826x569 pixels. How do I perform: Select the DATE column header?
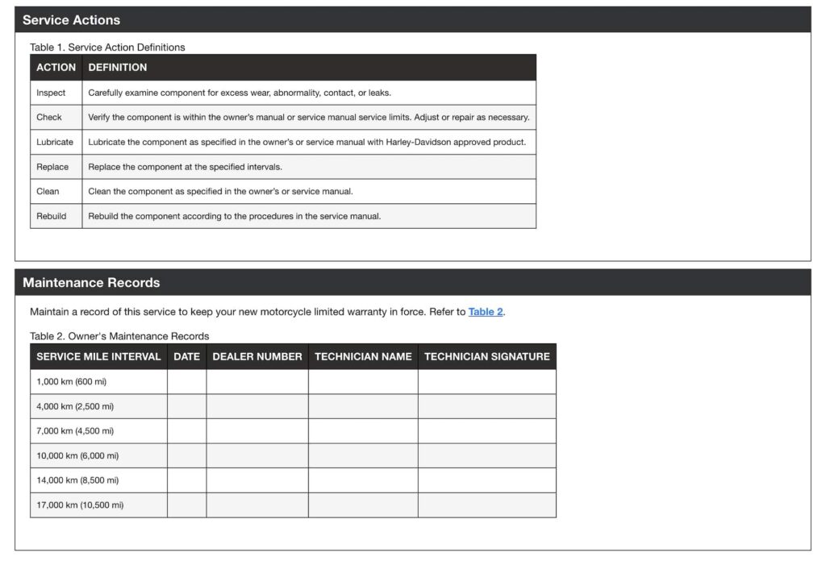click(x=186, y=355)
